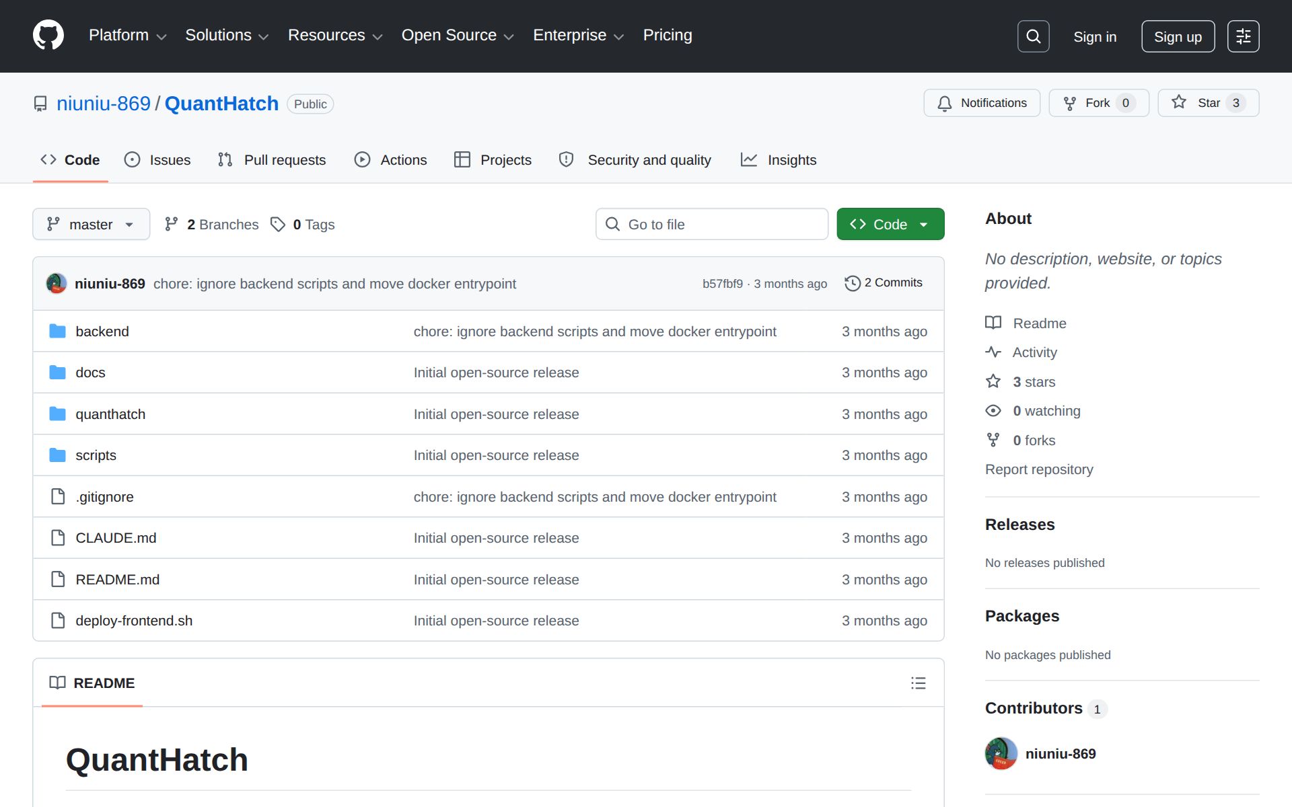
Task: Open the commit message link in header row
Action: click(334, 284)
